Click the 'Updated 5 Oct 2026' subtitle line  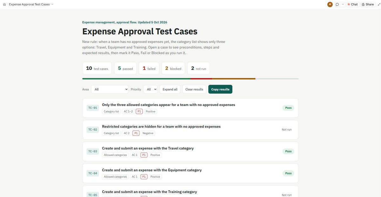click(x=124, y=22)
